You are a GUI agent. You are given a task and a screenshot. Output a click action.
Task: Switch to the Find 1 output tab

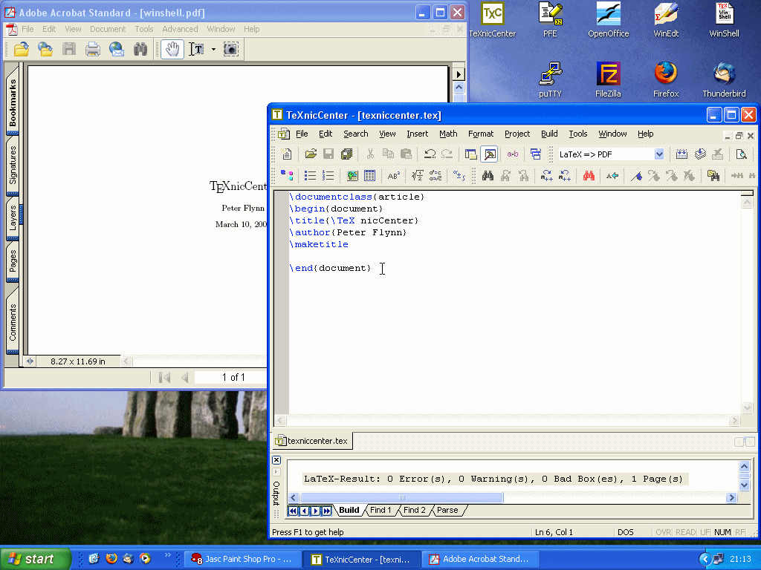pyautogui.click(x=380, y=511)
